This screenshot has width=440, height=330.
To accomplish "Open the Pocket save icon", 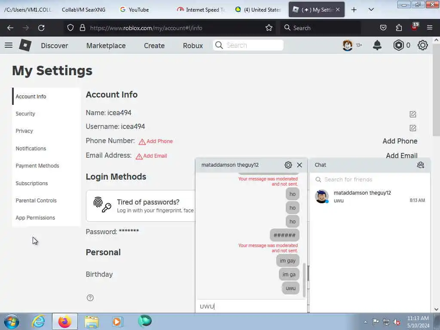I will coord(383,27).
